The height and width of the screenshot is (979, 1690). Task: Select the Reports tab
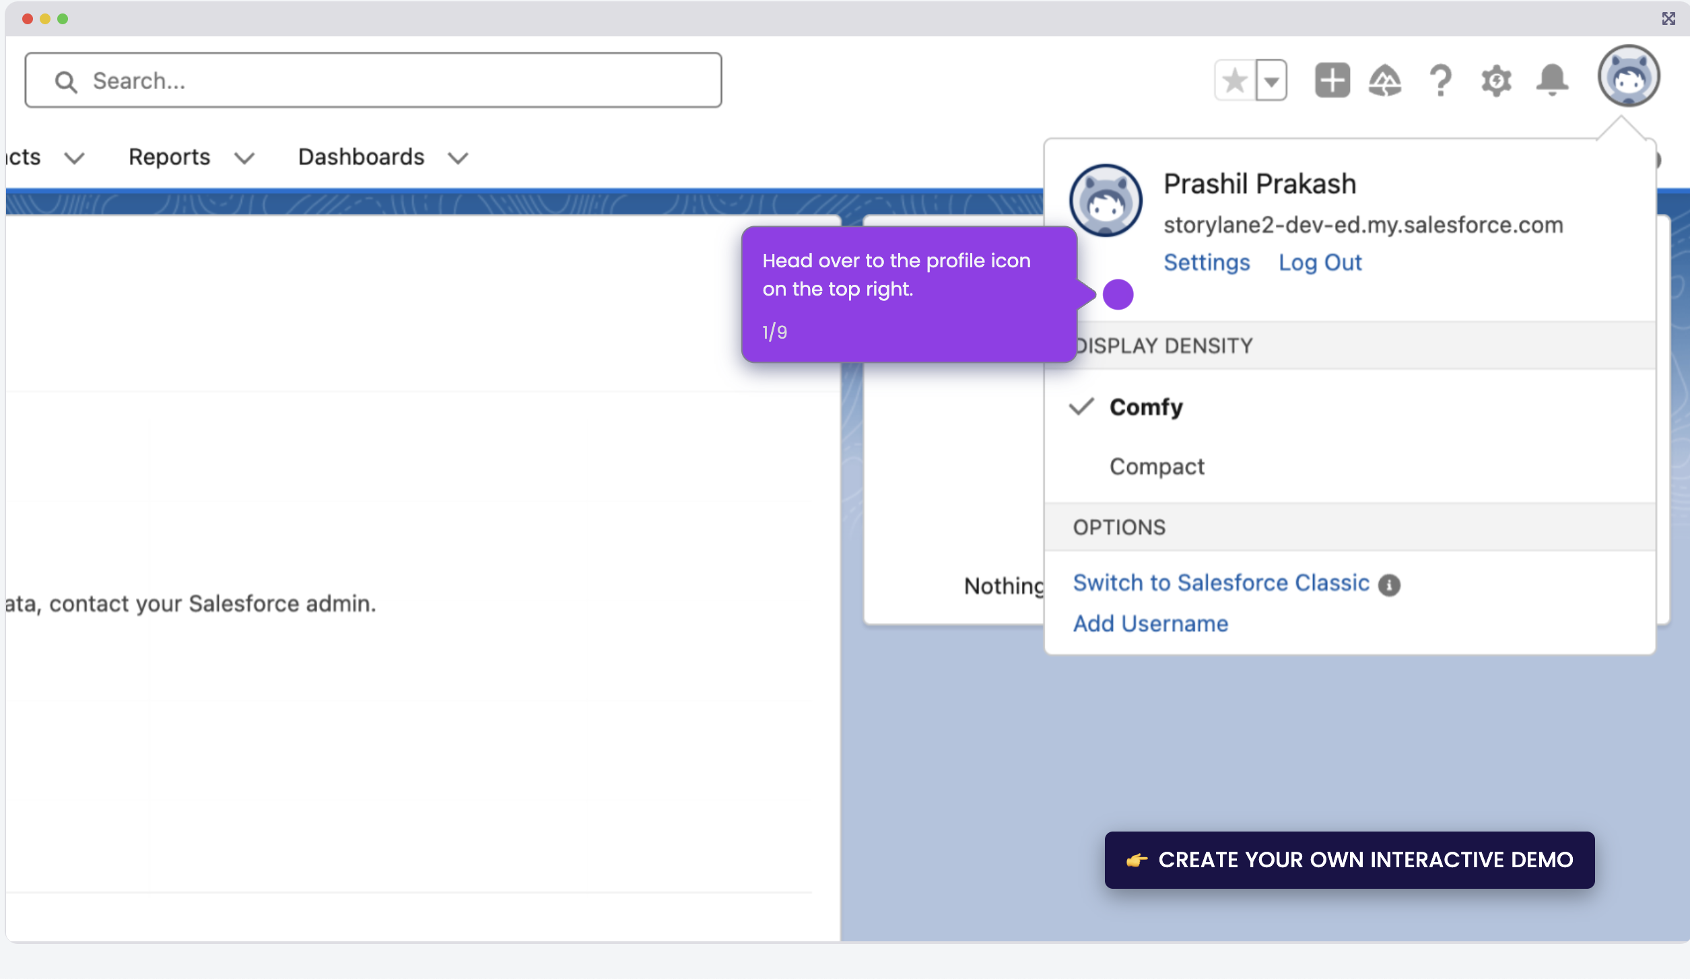(x=168, y=156)
